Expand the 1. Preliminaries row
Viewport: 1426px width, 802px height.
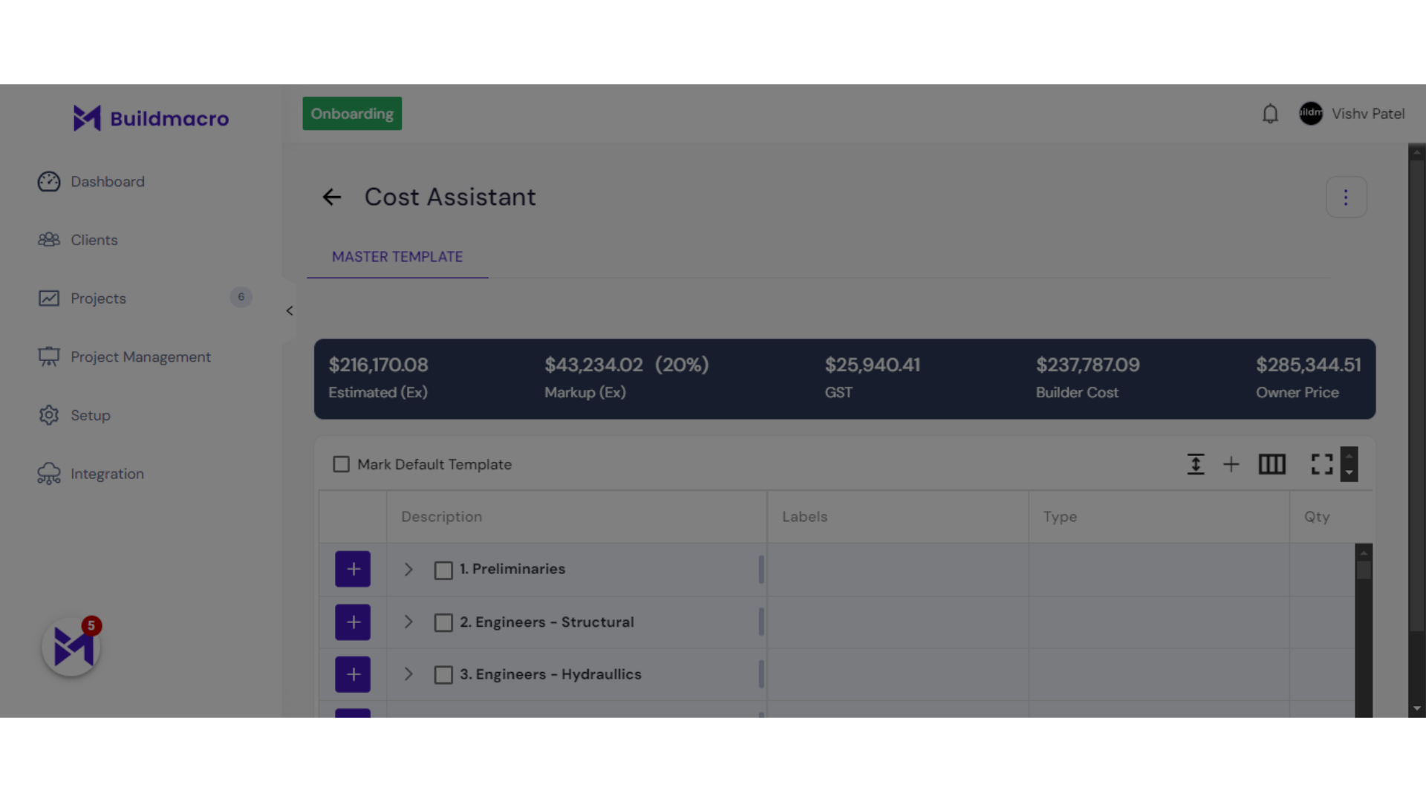[x=408, y=570]
